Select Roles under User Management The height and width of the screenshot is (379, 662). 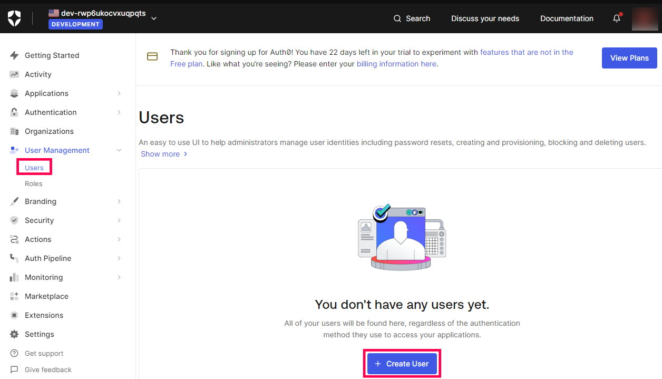coord(33,183)
